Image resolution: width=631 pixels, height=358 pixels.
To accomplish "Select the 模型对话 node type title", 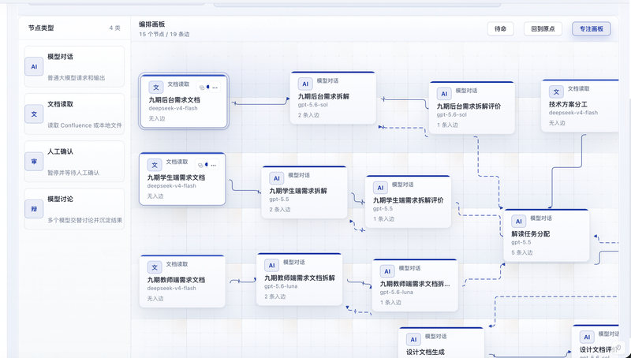I will (x=61, y=57).
